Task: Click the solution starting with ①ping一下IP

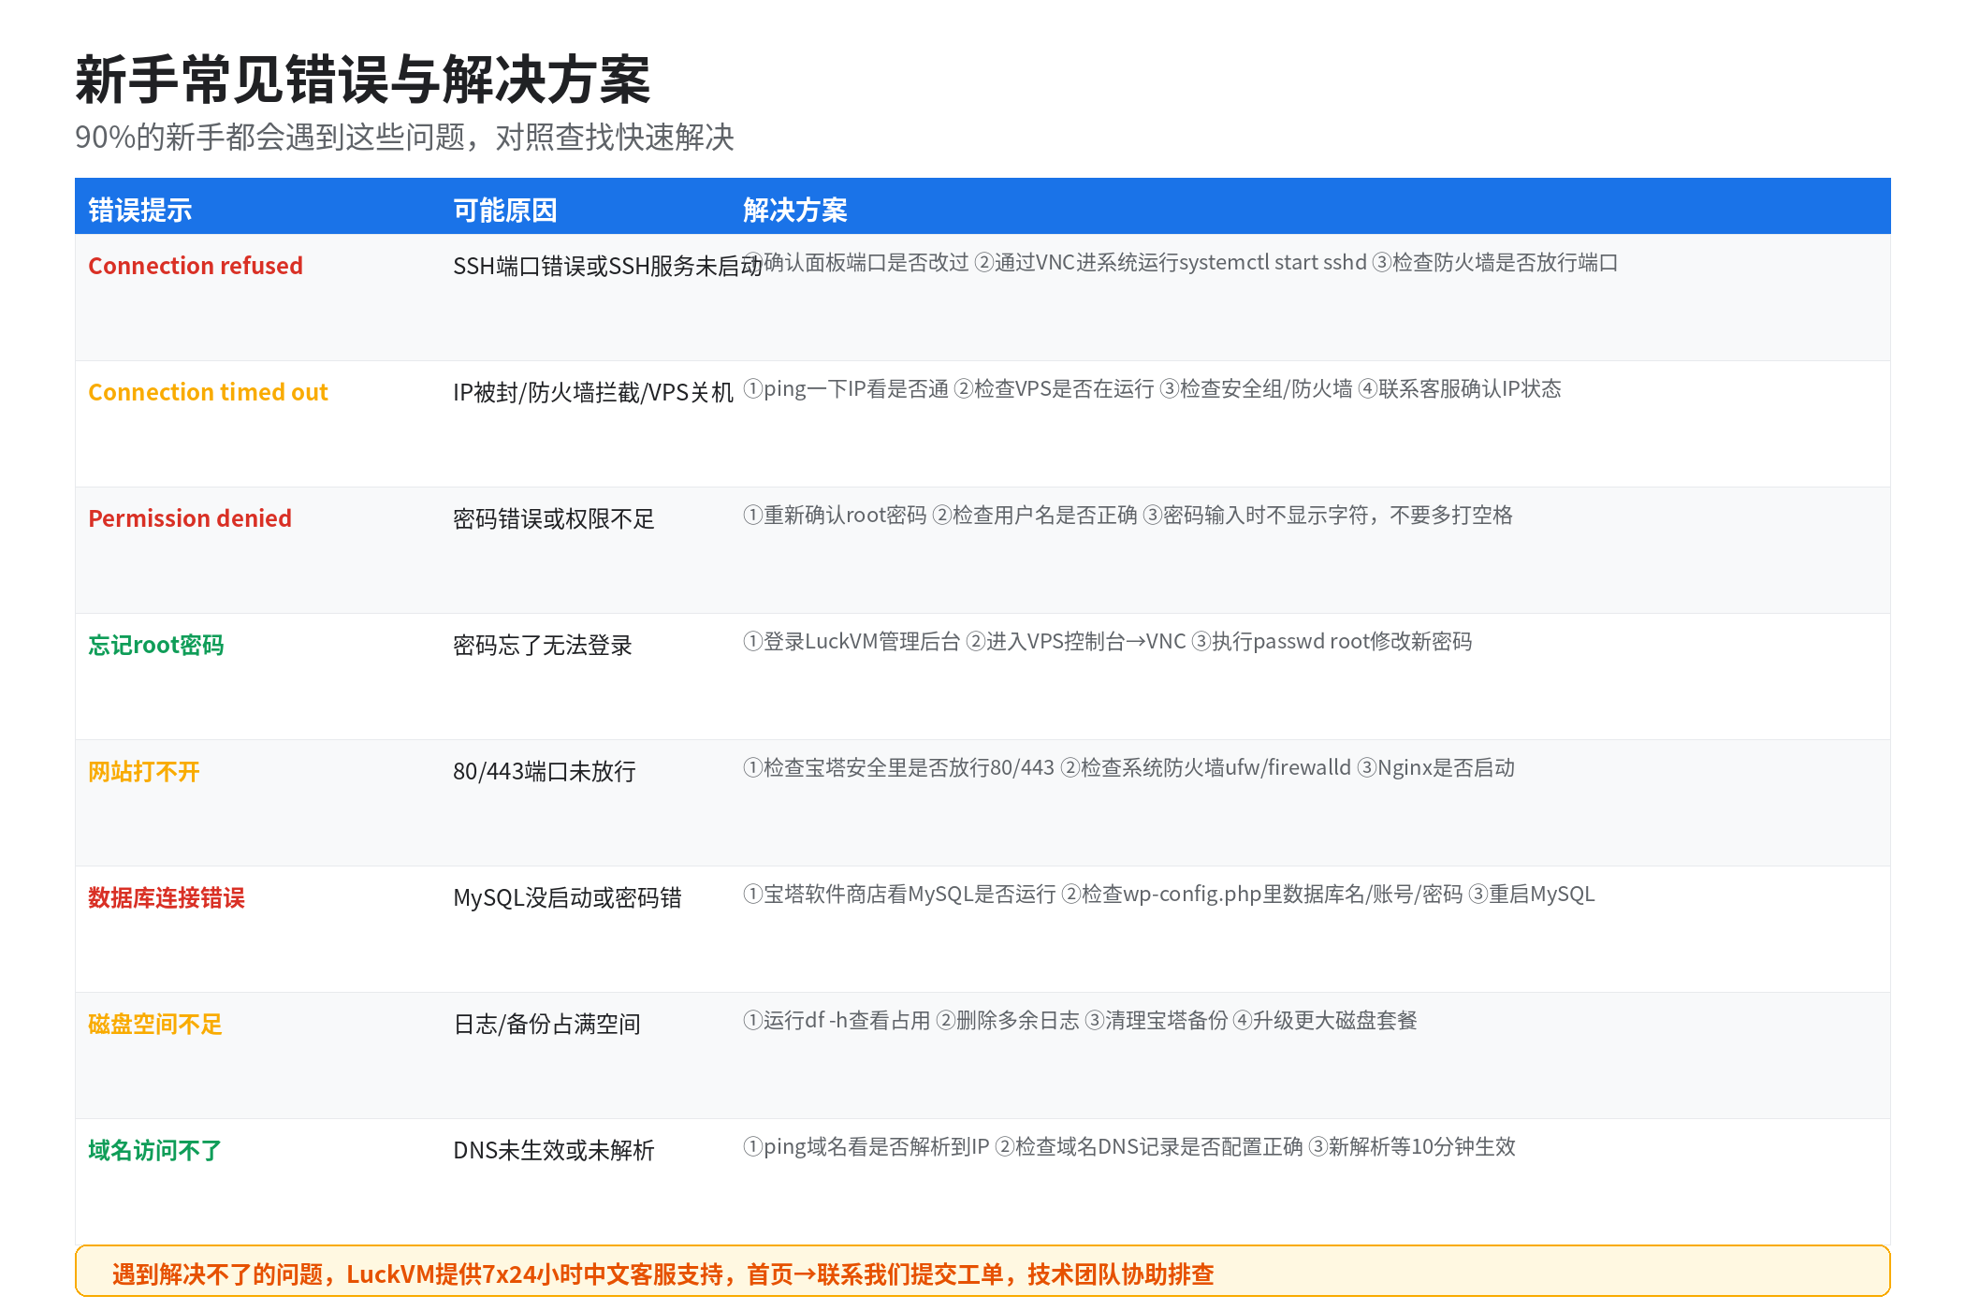Action: pos(1152,388)
